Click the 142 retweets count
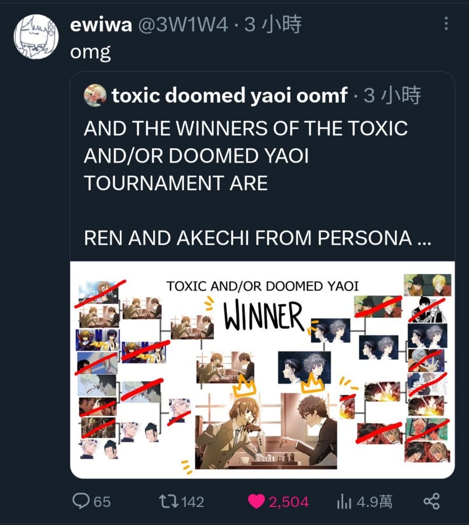This screenshot has height=525, width=469. pyautogui.click(x=193, y=502)
